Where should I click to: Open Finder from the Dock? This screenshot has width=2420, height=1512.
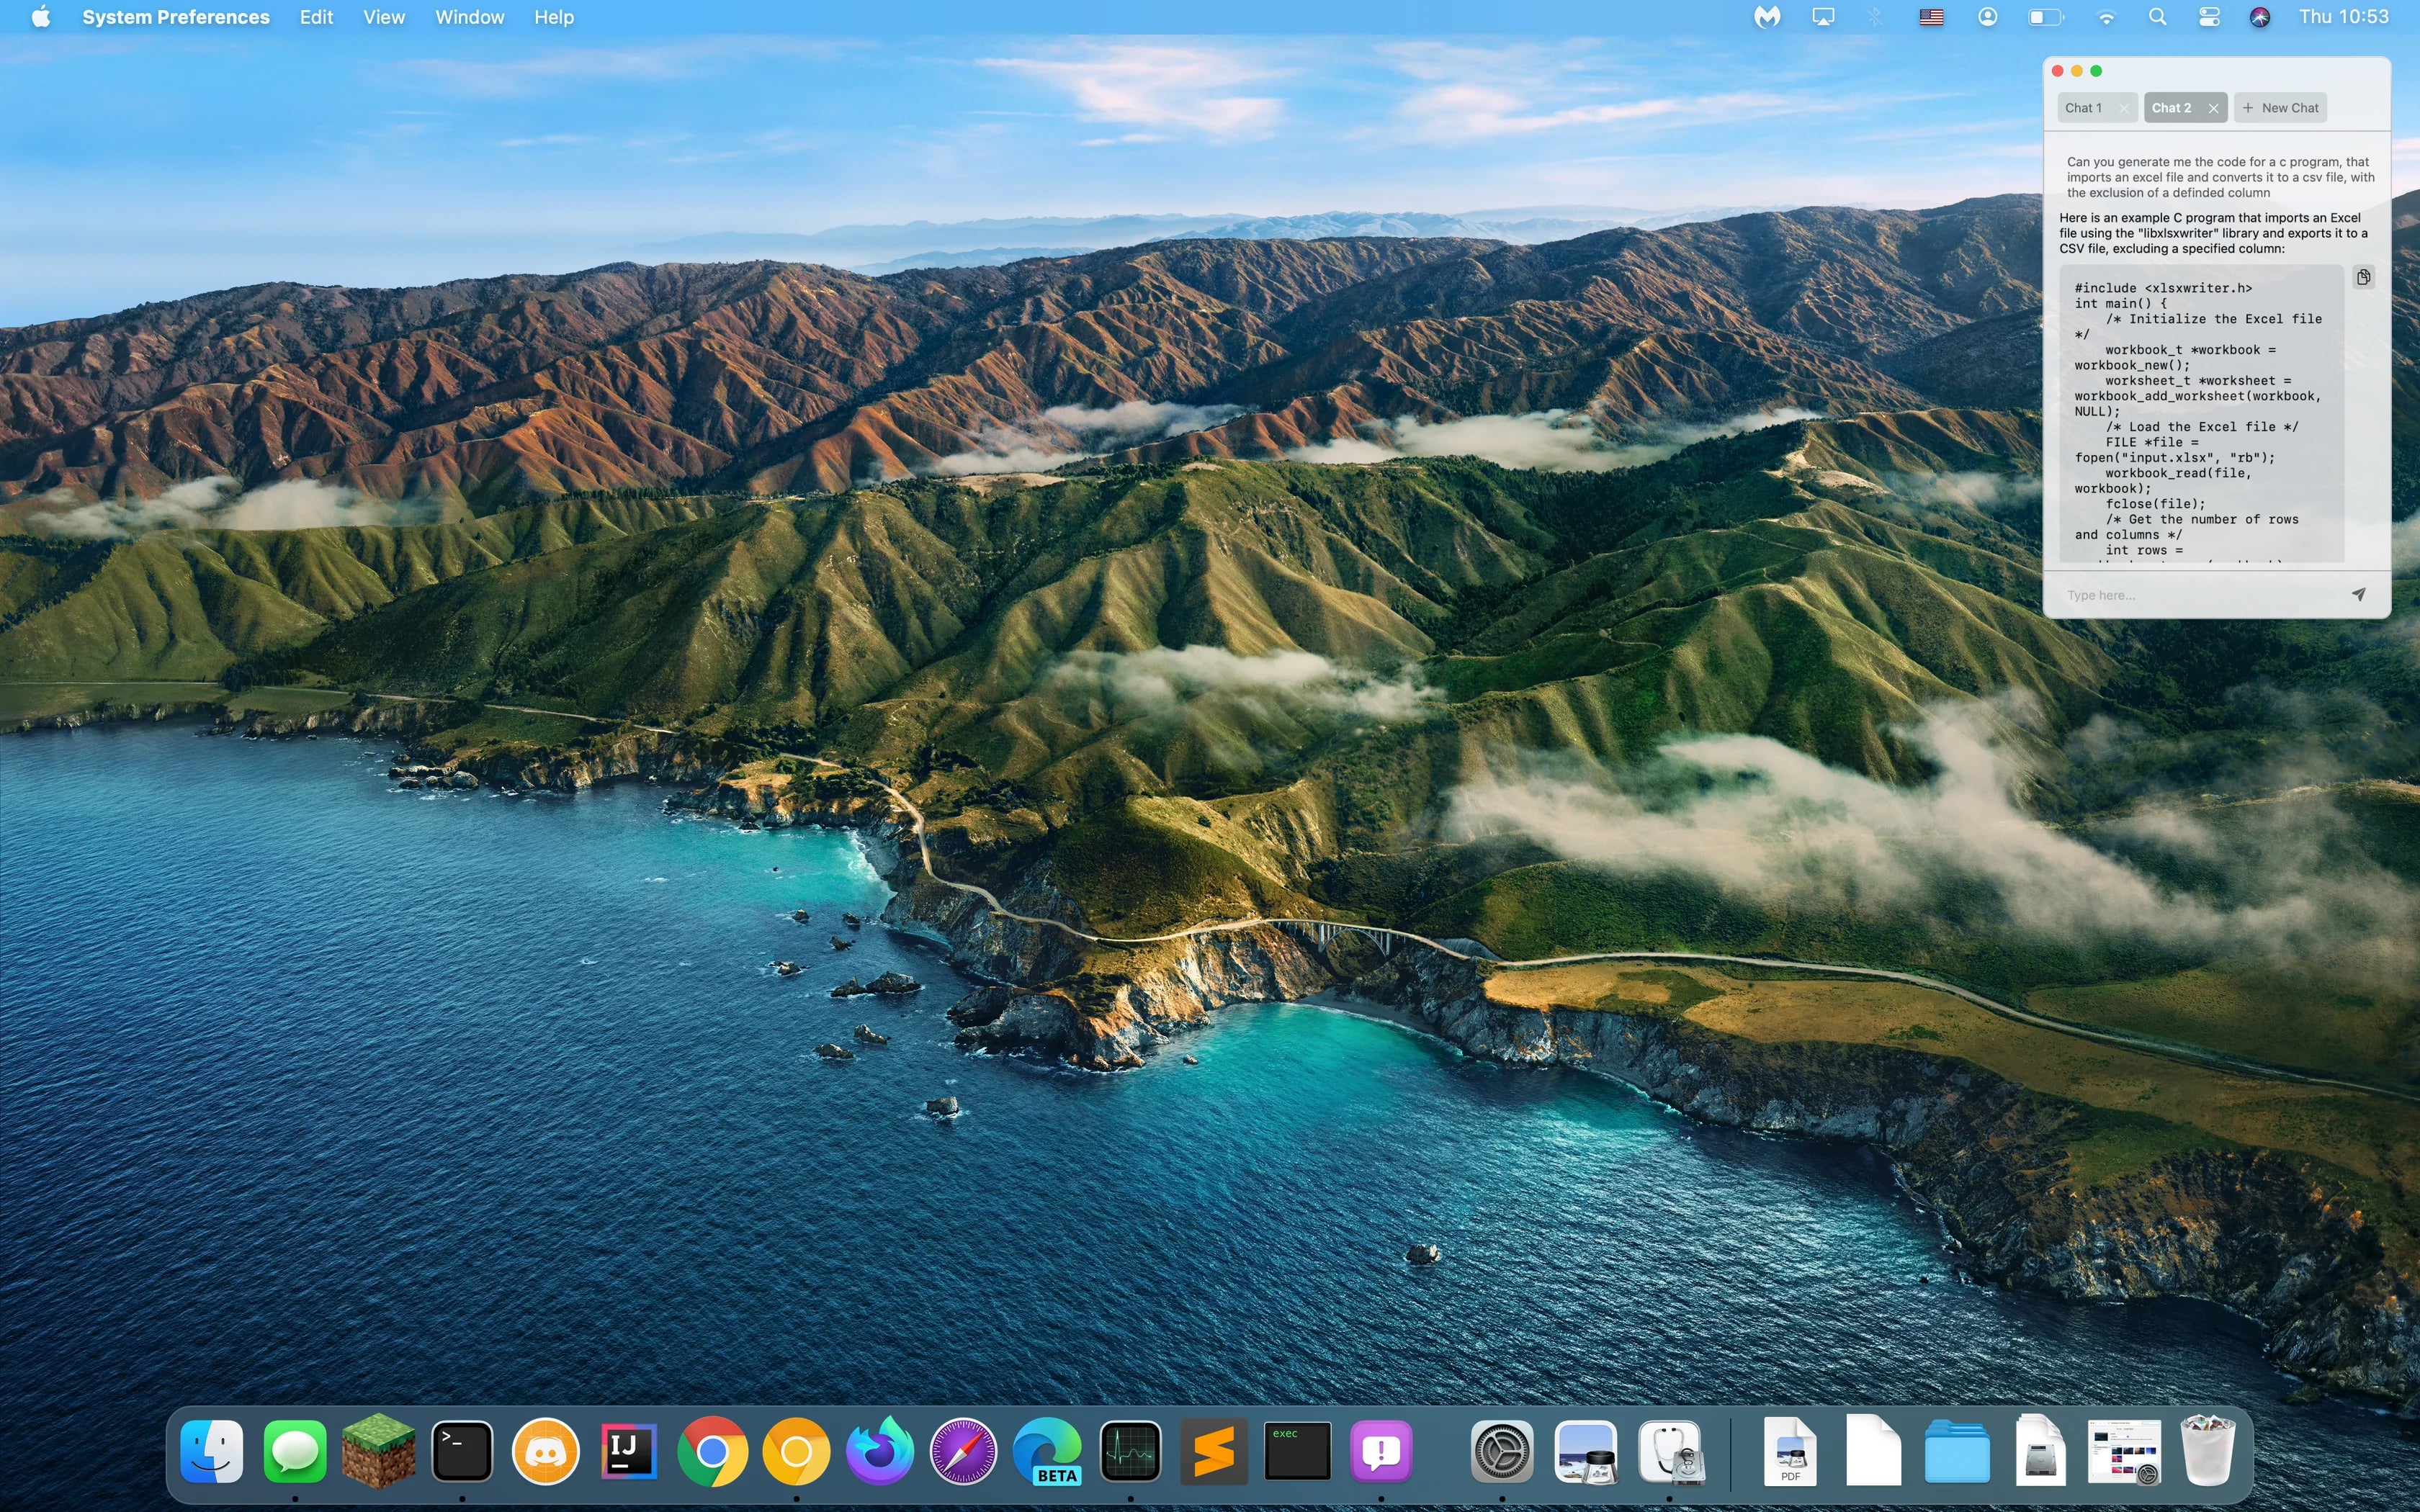coord(212,1450)
